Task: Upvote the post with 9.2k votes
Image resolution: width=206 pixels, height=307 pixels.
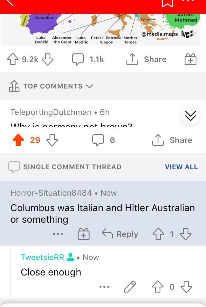Action: pos(13,59)
